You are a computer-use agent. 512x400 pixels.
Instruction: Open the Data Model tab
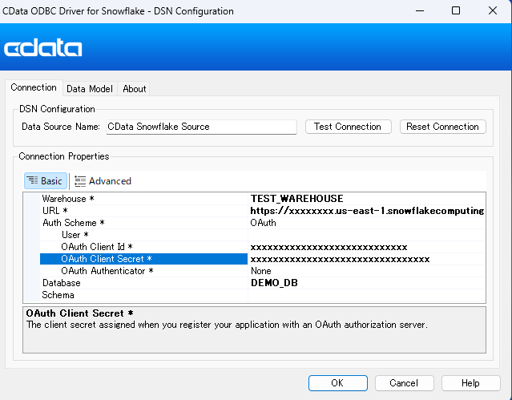[90, 89]
